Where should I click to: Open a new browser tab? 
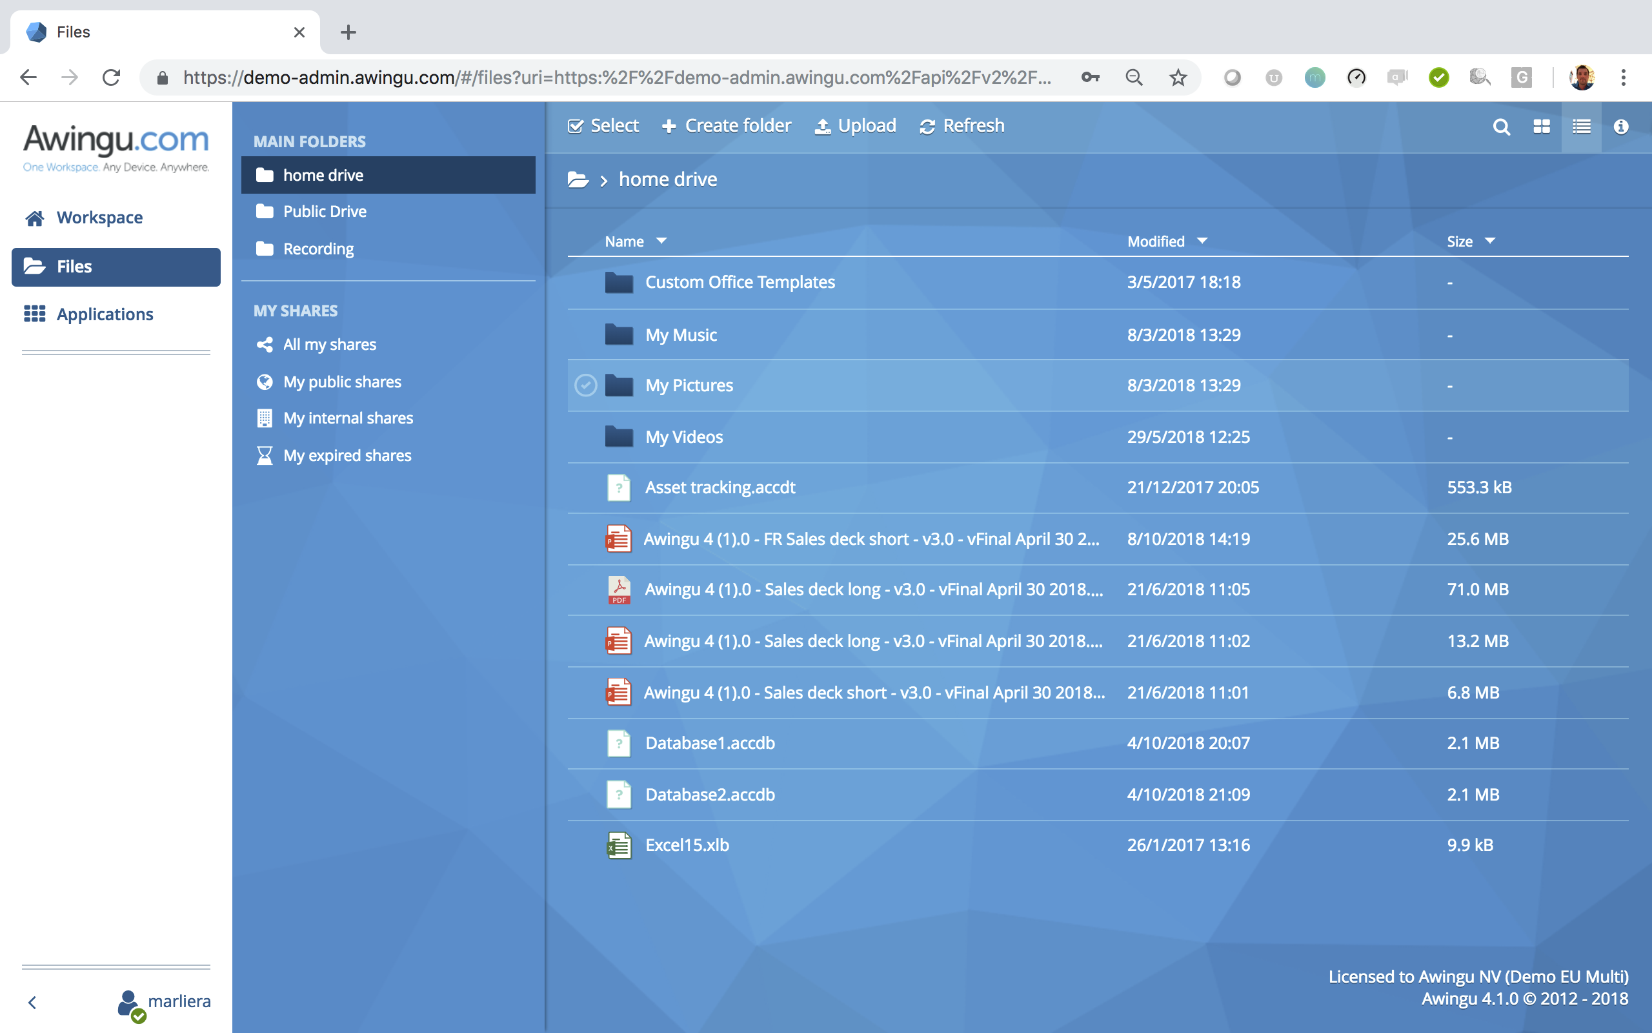[348, 32]
